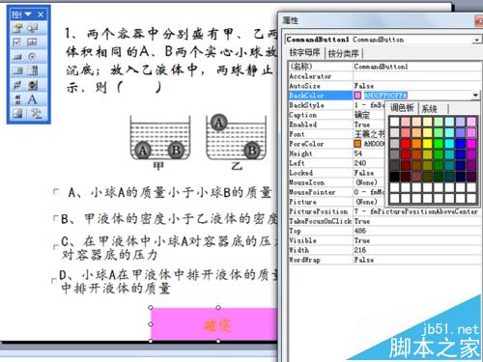Select the Toggle Button control tool
This screenshot has width=483, height=362.
click(17, 85)
